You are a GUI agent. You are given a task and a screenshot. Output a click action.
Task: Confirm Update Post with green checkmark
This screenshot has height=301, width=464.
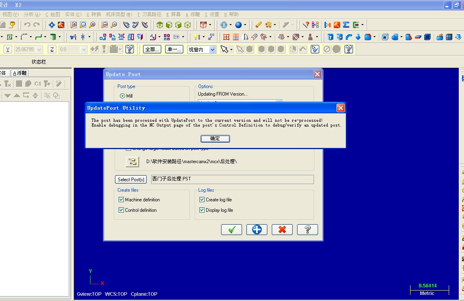[232, 229]
